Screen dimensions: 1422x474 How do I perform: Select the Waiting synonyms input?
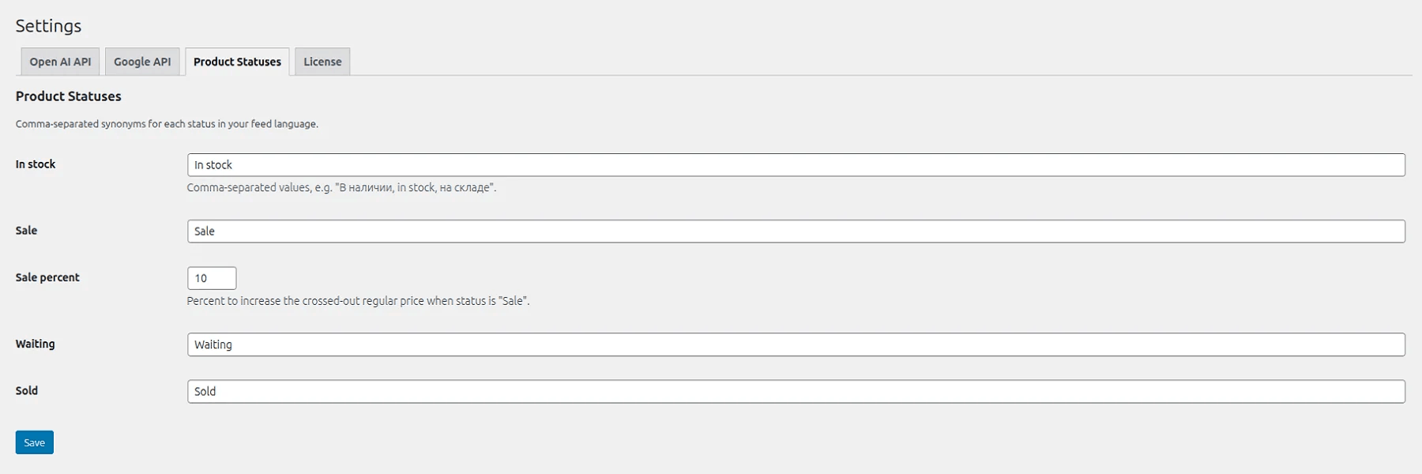pyautogui.click(x=553, y=344)
